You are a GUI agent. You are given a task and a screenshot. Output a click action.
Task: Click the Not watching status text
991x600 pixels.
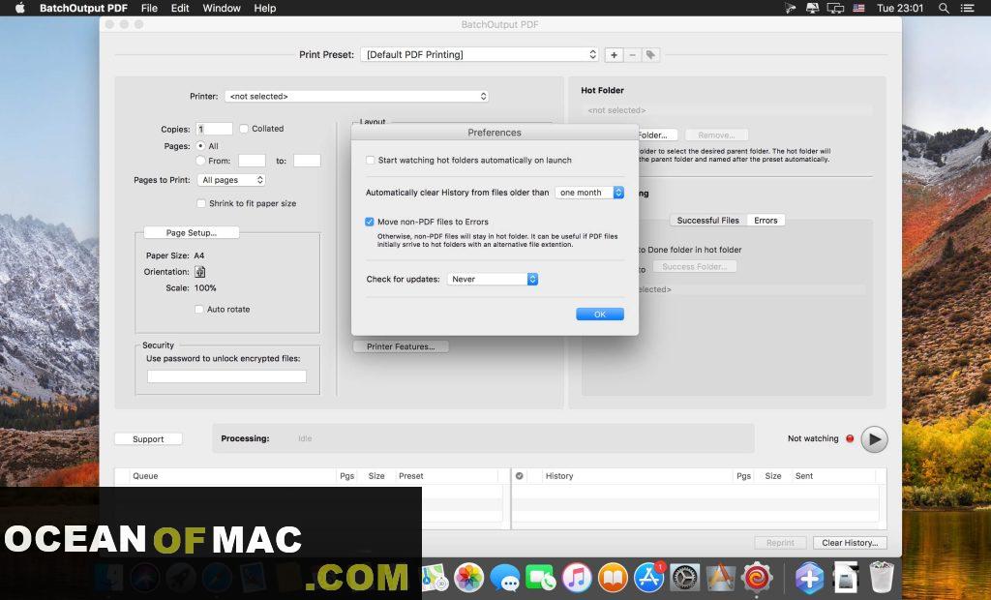813,438
